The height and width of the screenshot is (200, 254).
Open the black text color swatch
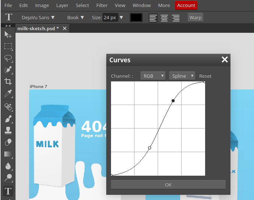136,17
